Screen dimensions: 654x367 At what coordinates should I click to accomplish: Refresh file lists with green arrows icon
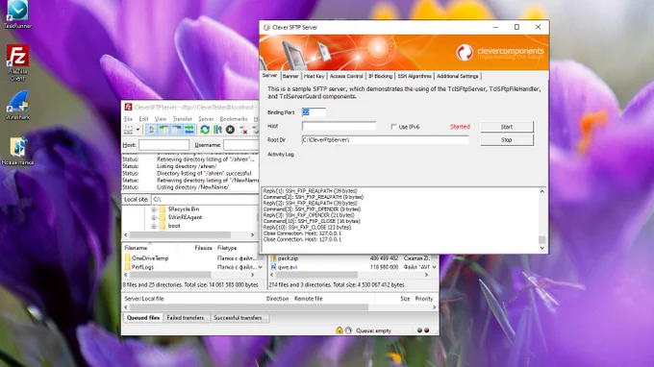point(205,130)
